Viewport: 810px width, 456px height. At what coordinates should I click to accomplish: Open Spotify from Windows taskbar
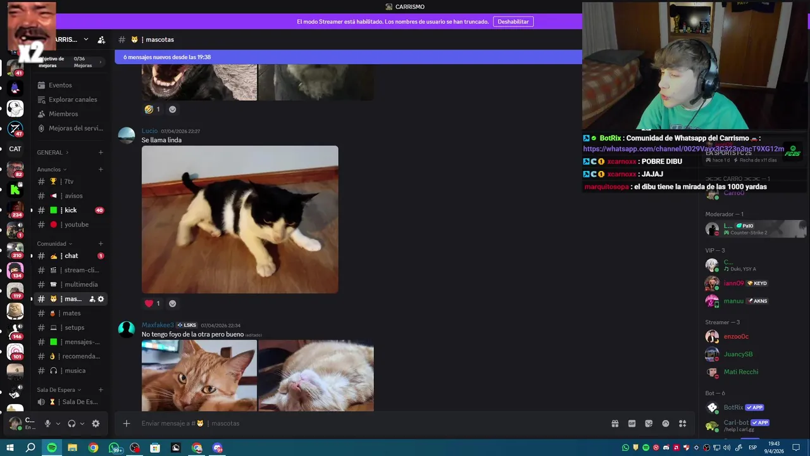[x=52, y=448]
